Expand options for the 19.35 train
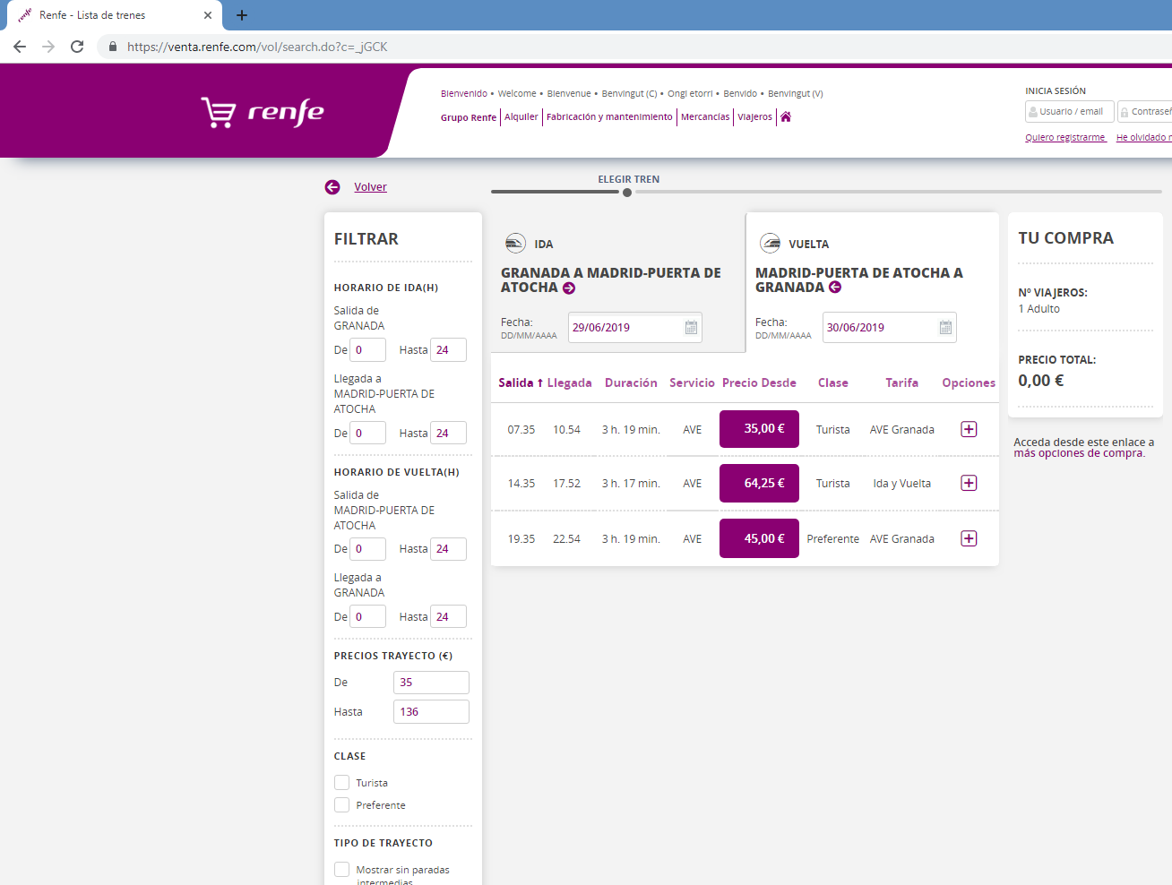 (x=969, y=539)
